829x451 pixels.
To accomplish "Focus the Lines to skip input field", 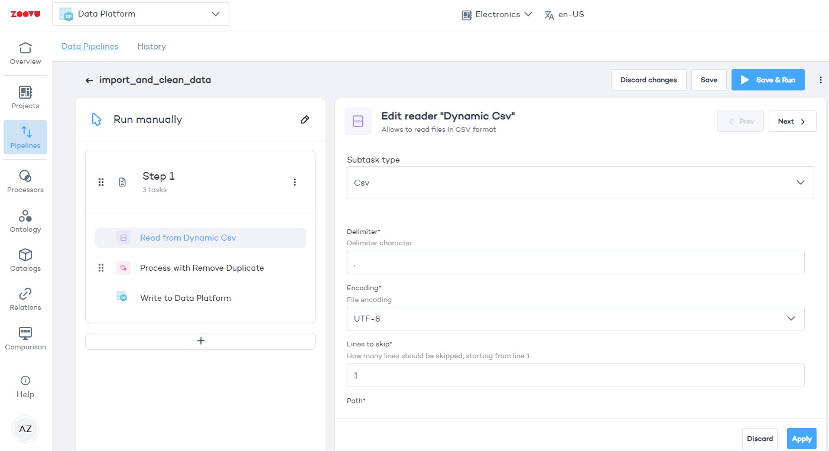I will [576, 375].
